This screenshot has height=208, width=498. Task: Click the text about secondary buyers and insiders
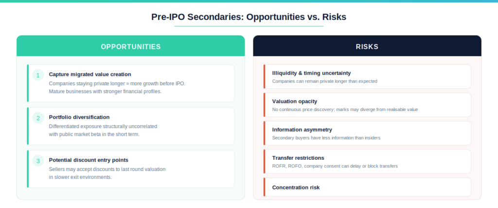pyautogui.click(x=326, y=138)
